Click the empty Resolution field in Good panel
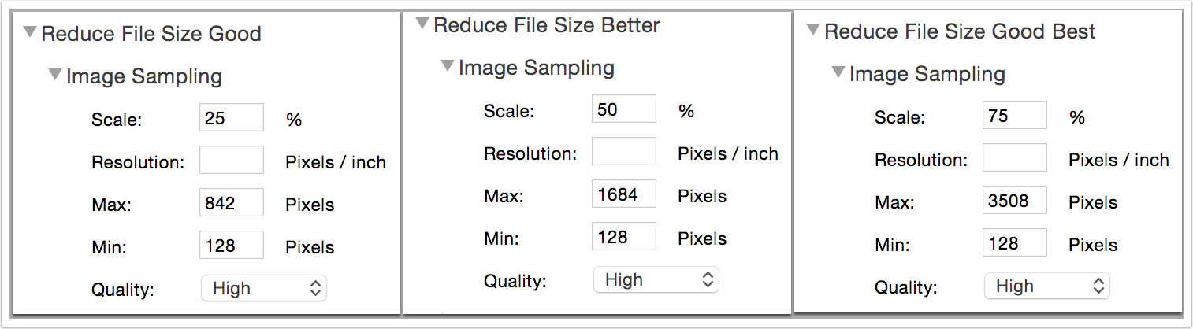This screenshot has height=329, width=1193. [232, 161]
